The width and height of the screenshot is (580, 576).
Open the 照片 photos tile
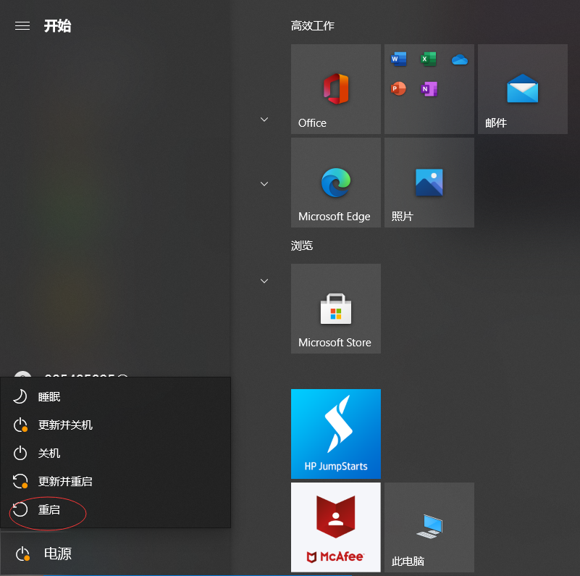[429, 183]
